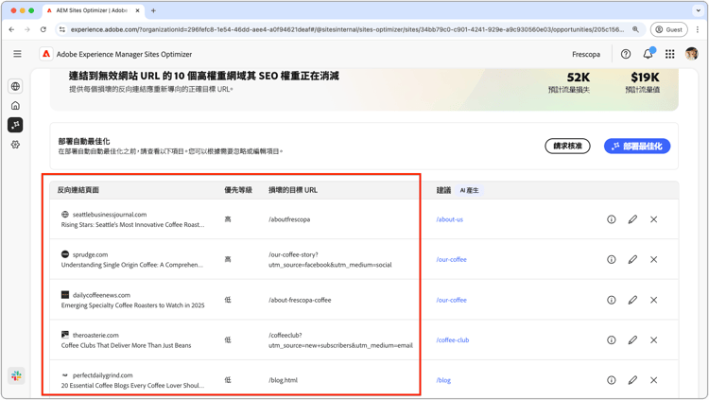The image size is (709, 400).
Task: Open the /blog suggested link
Action: (x=443, y=380)
